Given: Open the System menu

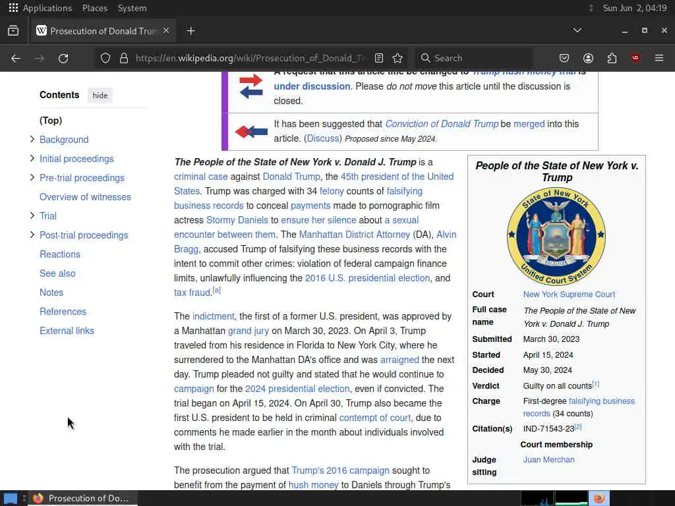Looking at the screenshot, I should click(132, 8).
